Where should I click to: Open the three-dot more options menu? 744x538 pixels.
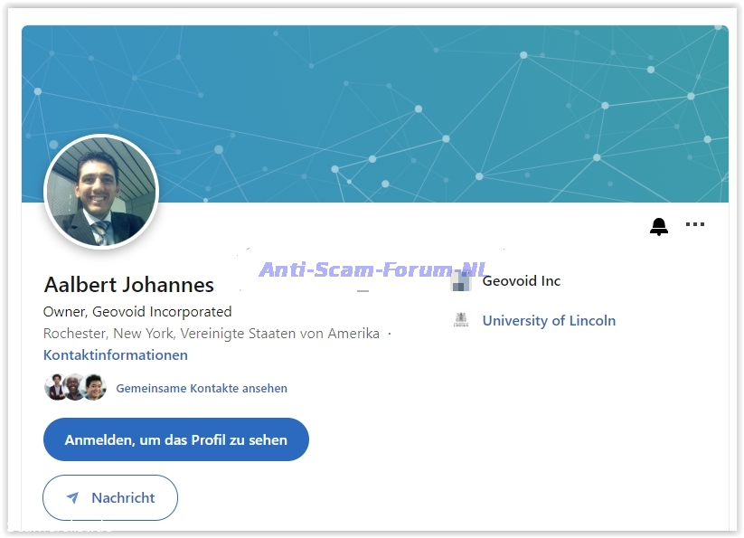(694, 225)
